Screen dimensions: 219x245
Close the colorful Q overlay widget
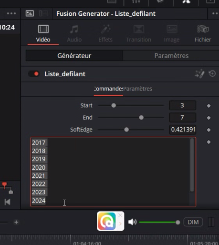(120, 215)
